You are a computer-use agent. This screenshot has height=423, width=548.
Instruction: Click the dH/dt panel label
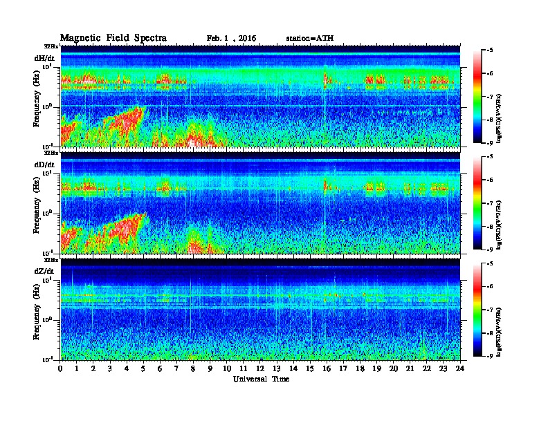point(44,58)
